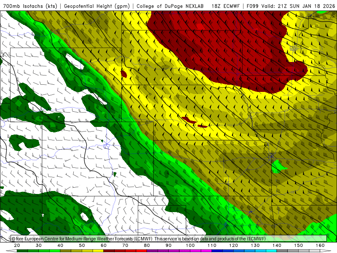Viewport: 337px width, 253px height.
Task: Click the olive swatch right of 40
Action: click(66, 251)
